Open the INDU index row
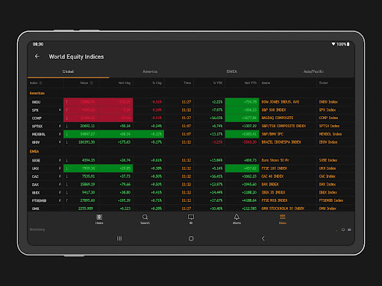The image size is (382, 286). coord(191,102)
